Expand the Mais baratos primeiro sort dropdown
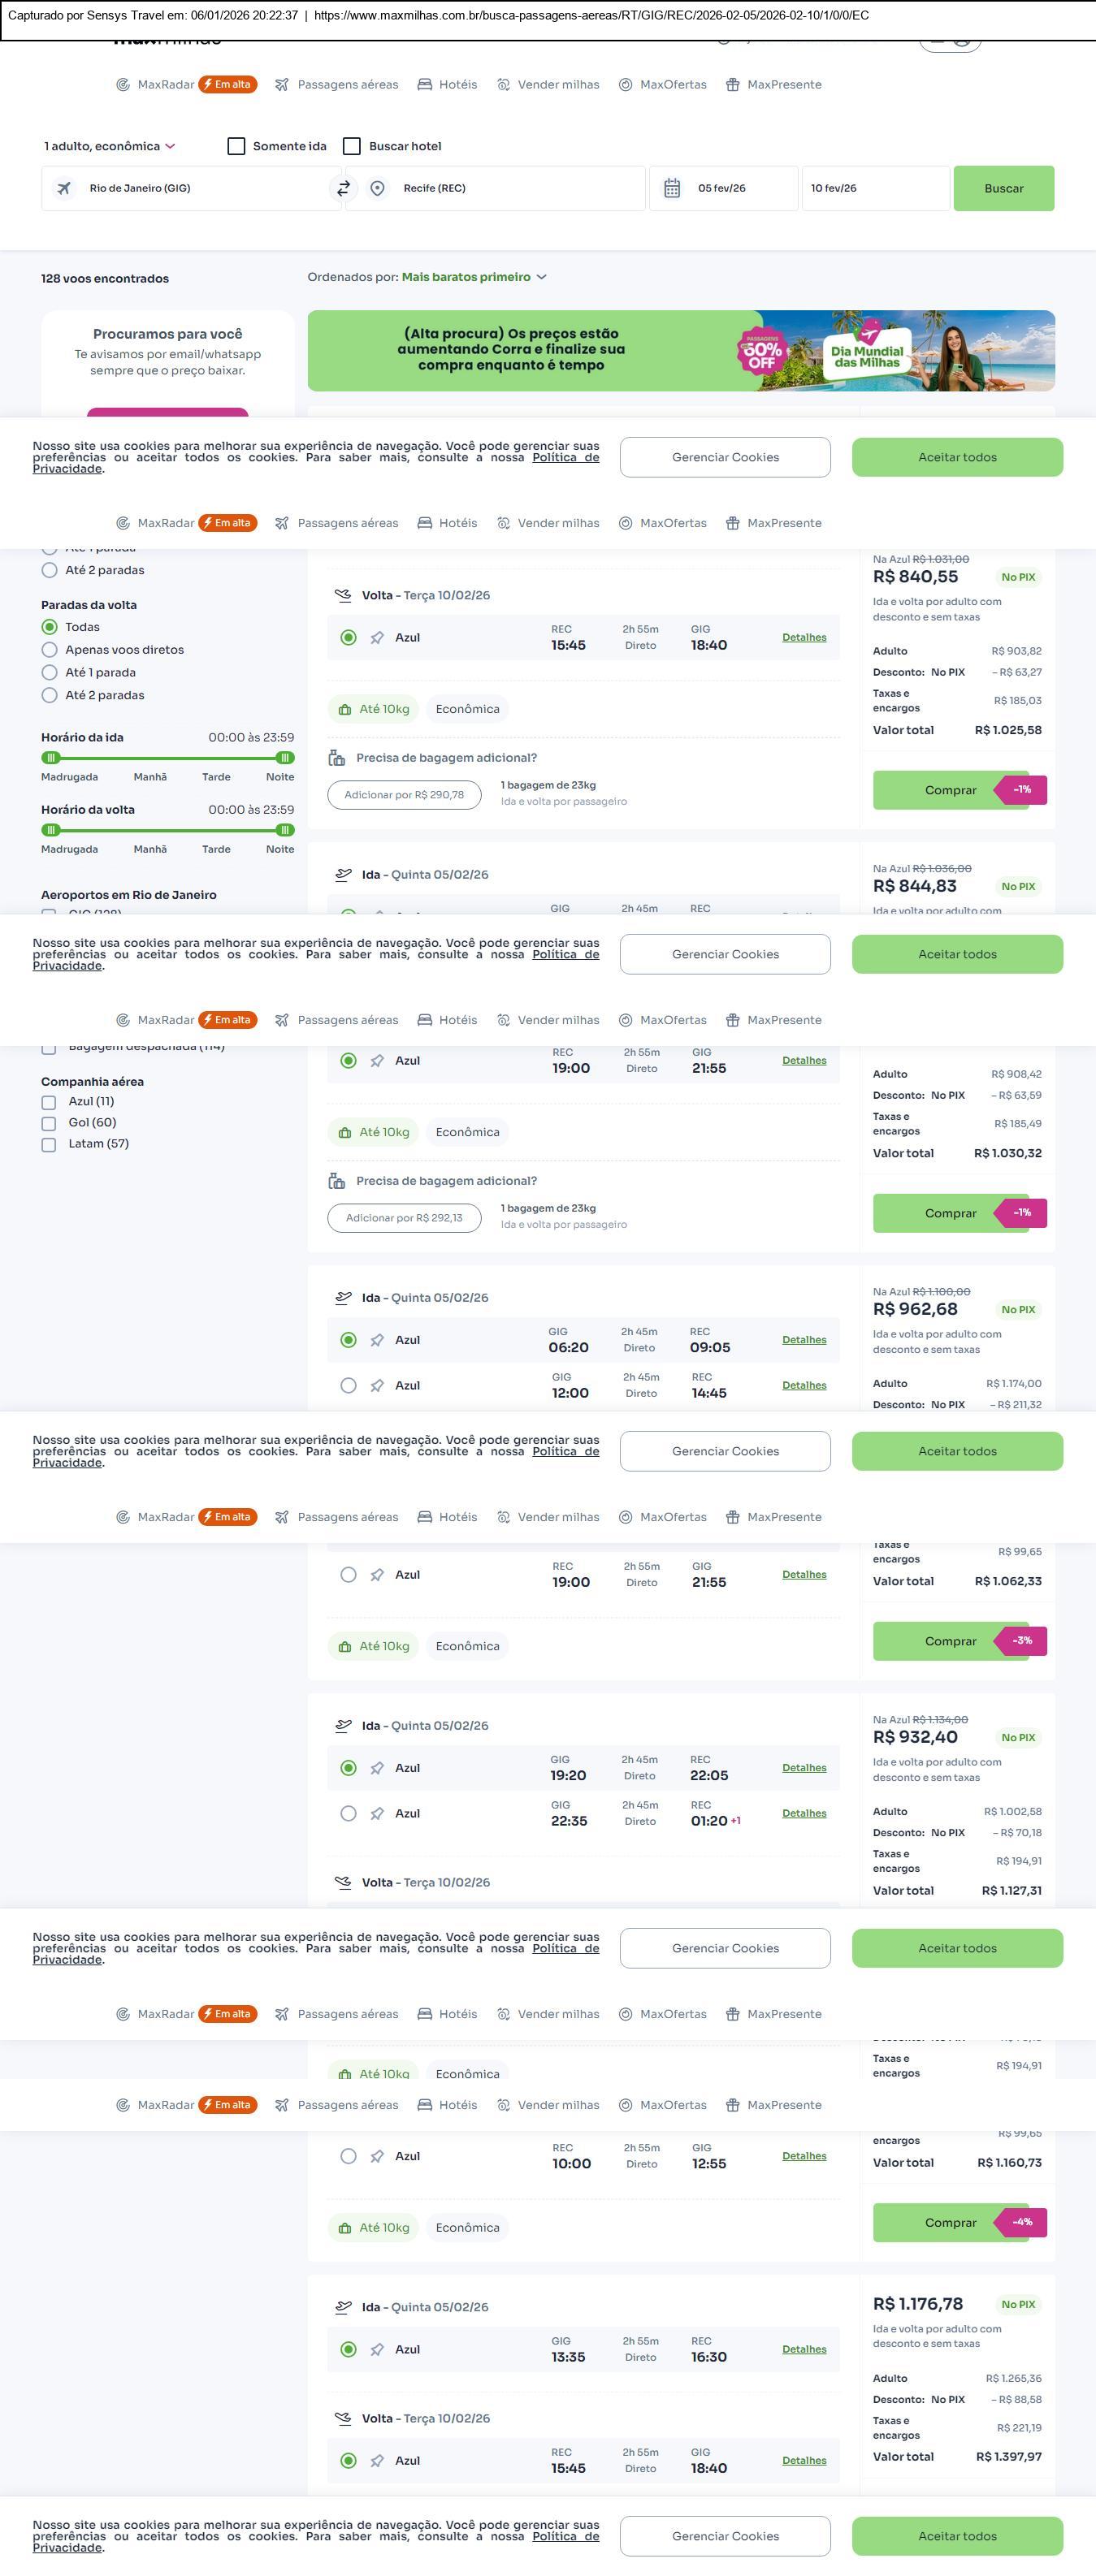1096x2576 pixels. pos(474,277)
